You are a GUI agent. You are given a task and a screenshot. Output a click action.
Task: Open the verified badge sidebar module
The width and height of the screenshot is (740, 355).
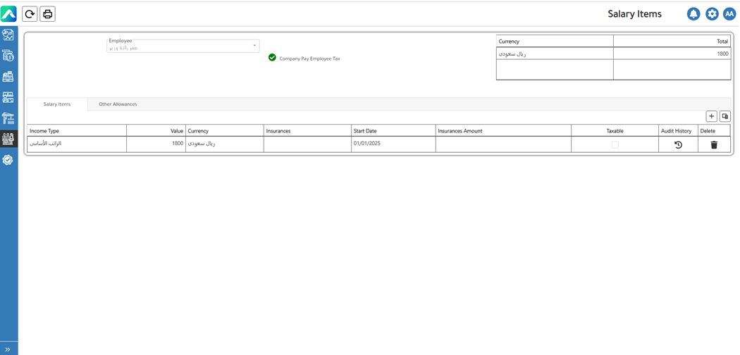coord(8,160)
